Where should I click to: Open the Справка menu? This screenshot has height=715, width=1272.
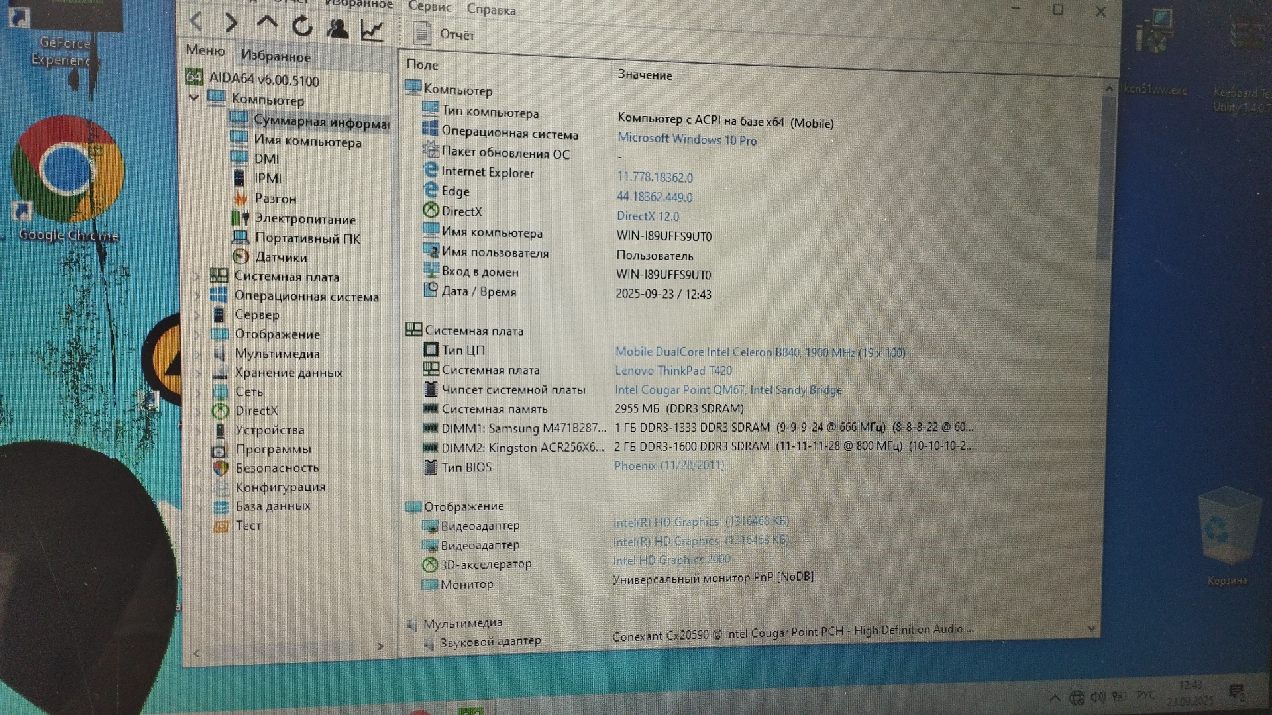tap(491, 9)
